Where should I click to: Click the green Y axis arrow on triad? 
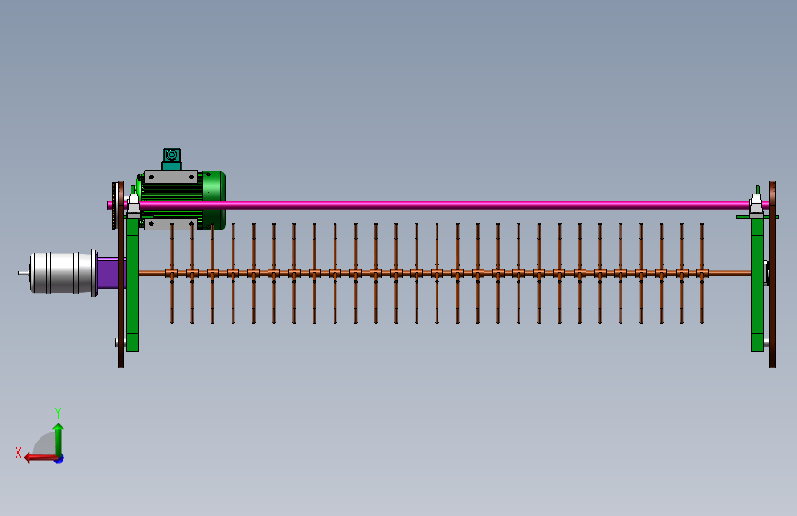tap(59, 439)
